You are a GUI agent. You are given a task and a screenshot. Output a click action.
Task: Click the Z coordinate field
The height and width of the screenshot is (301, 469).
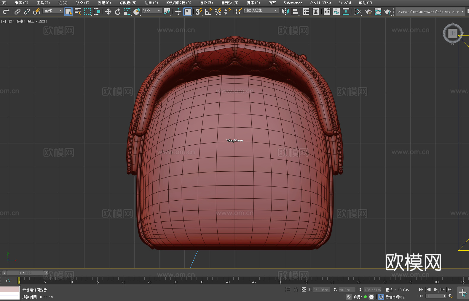pos(372,290)
